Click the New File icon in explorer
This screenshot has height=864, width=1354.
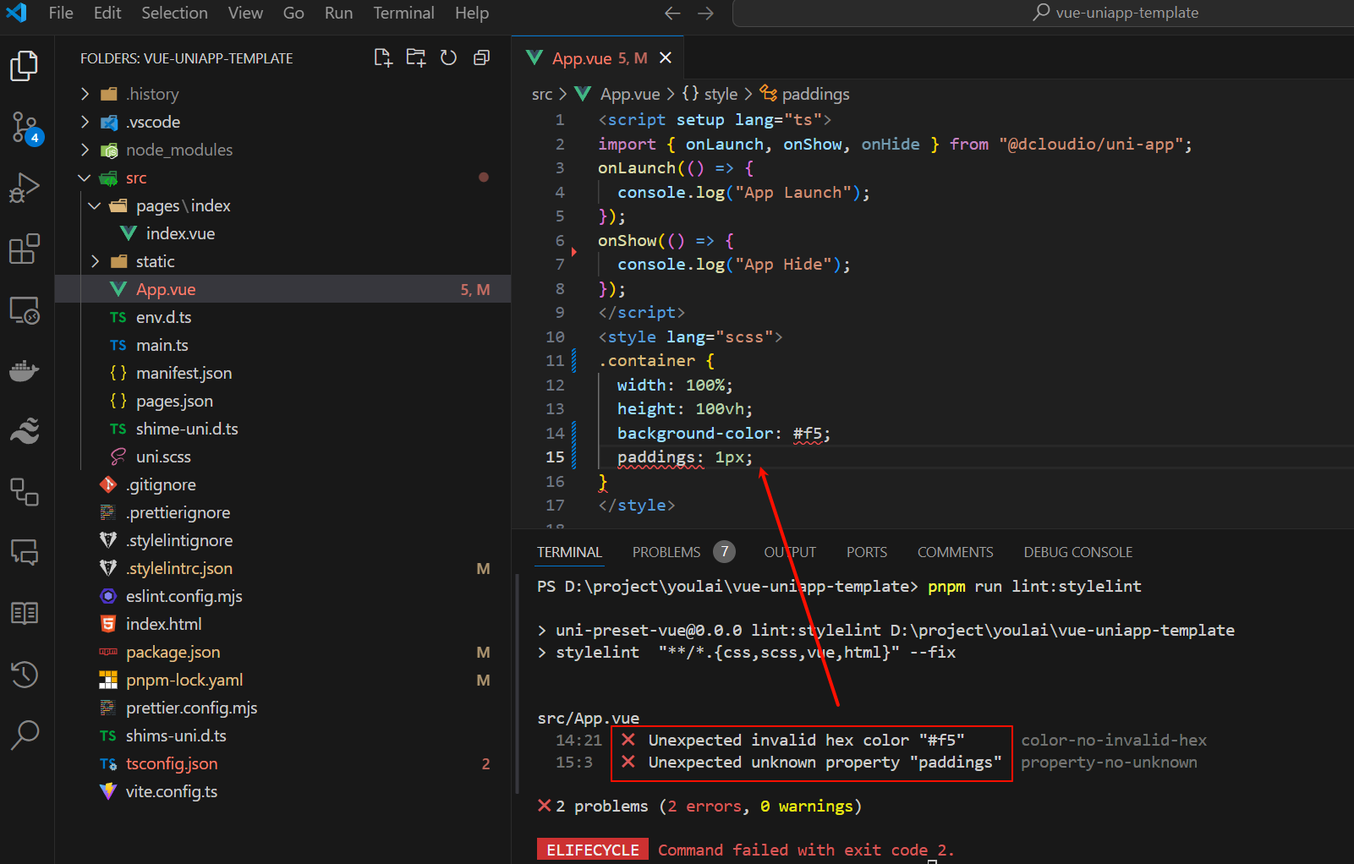pyautogui.click(x=383, y=57)
